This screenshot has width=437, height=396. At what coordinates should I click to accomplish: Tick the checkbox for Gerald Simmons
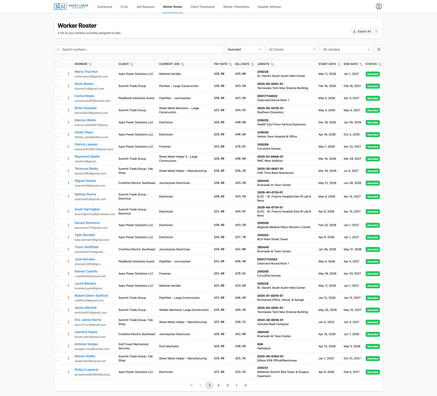coord(58,225)
